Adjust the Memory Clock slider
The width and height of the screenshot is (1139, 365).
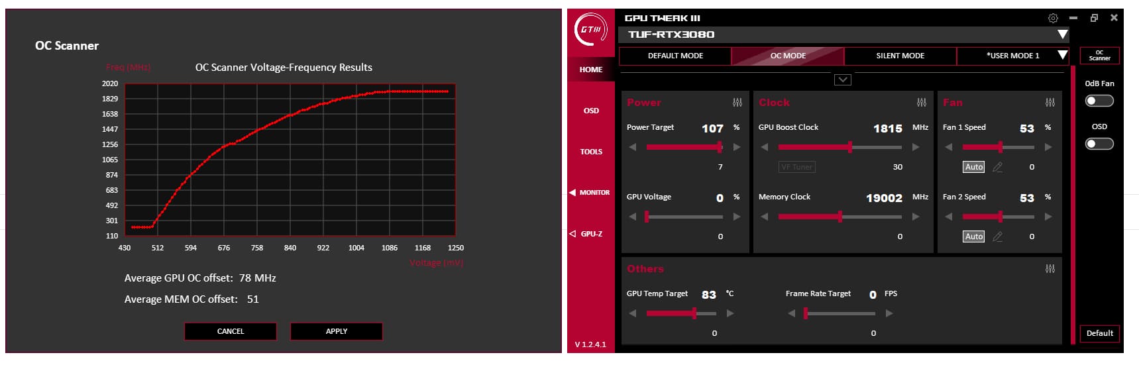pos(840,217)
